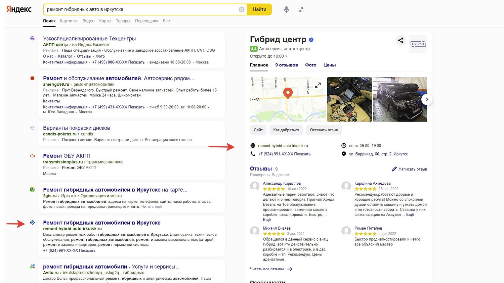Open the Avito 'ремонт гибридных автомобили' result
504x283 pixels.
[x=111, y=267]
